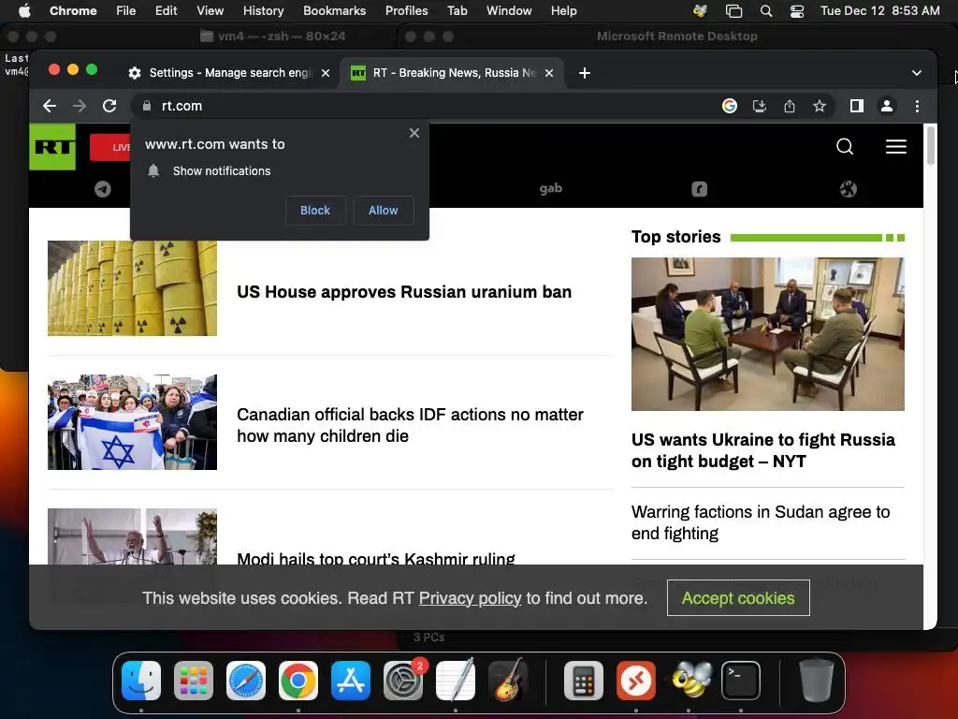
Task: Open the Chrome three-dot menu
Action: click(917, 106)
